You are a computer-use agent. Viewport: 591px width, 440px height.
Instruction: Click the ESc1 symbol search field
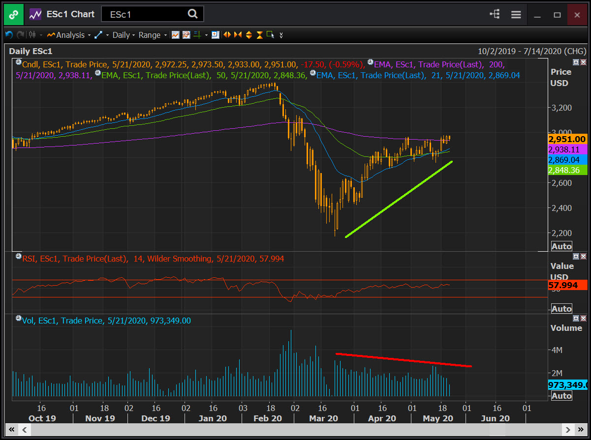point(153,14)
